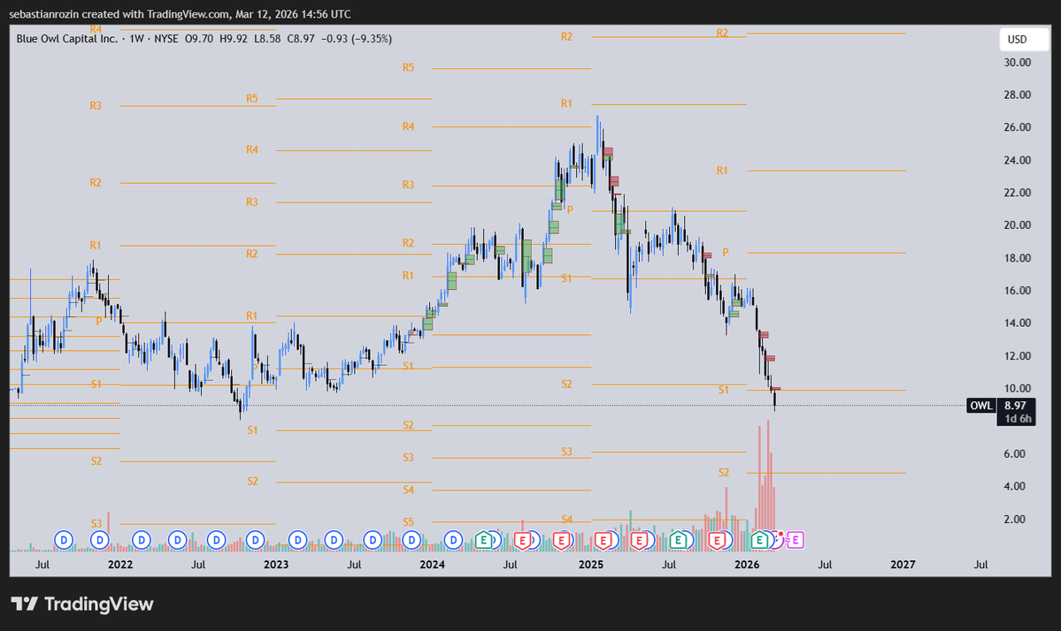Click the Blue Owl Capital Inc. chart title

pos(67,39)
